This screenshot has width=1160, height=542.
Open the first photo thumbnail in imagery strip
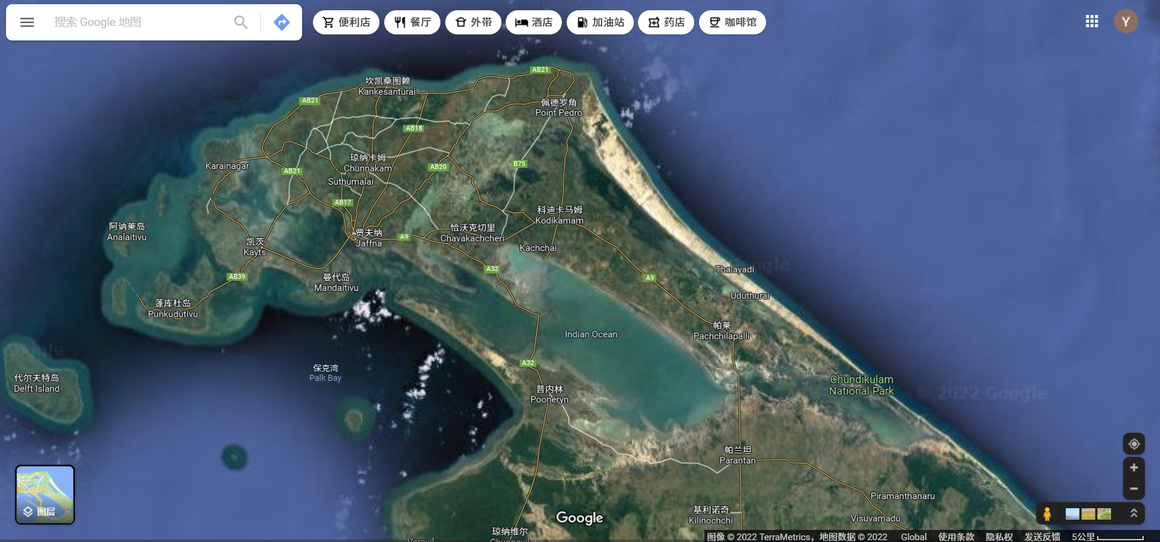coord(1072,514)
